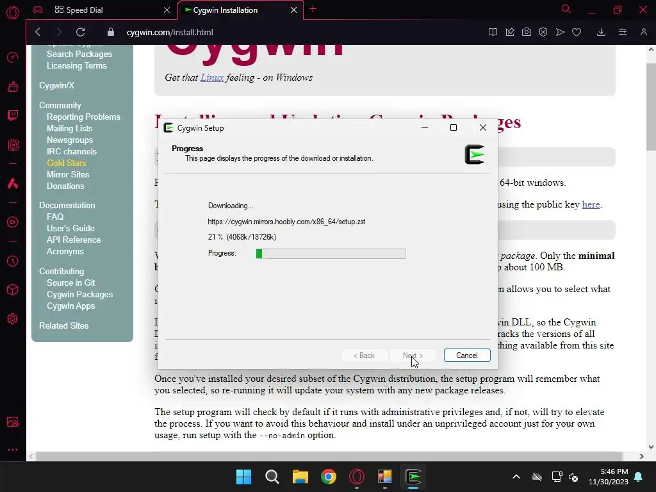
Task: Click the ad blocker shield icon
Action: coord(543,32)
